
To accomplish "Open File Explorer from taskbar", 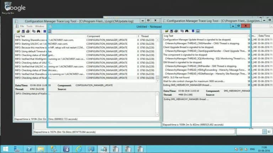I will (x=41, y=149).
